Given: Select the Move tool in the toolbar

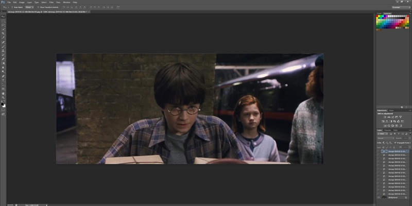Looking at the screenshot, I should click(x=3, y=16).
